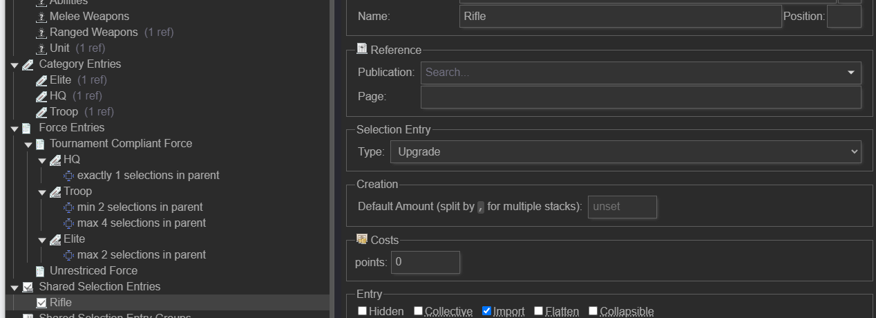Click the Elite category entry icon
Screen dimensions: 876x318
click(x=41, y=80)
